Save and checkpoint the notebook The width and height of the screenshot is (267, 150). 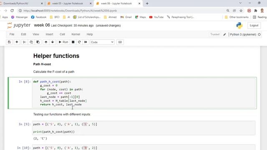coord(9,42)
